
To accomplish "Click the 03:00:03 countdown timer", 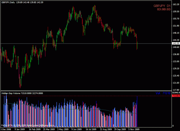I will pos(164,9).
